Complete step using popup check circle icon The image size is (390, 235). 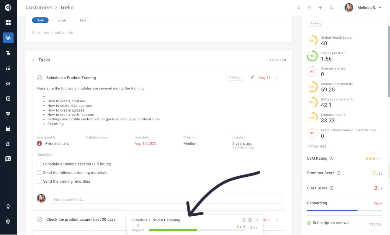244,220
